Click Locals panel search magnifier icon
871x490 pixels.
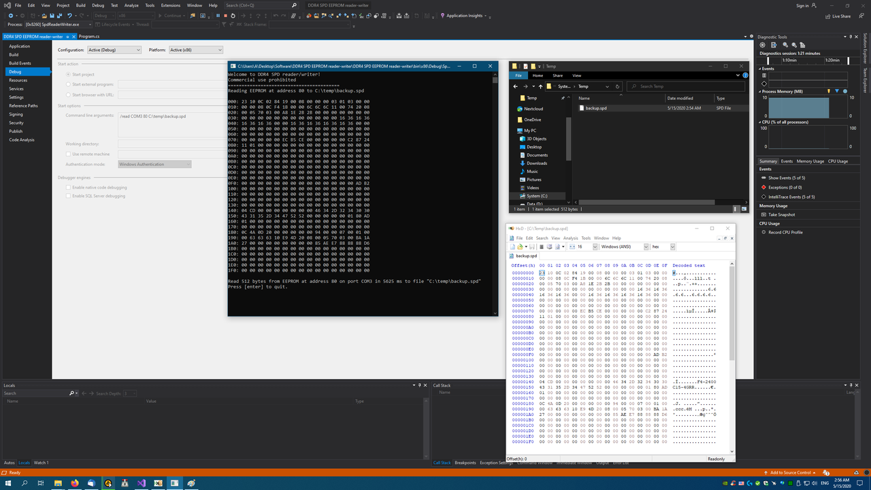72,393
